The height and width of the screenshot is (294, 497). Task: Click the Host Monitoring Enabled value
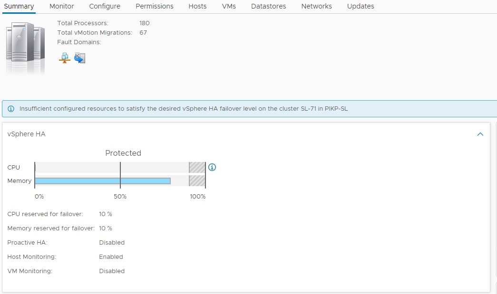coord(111,256)
